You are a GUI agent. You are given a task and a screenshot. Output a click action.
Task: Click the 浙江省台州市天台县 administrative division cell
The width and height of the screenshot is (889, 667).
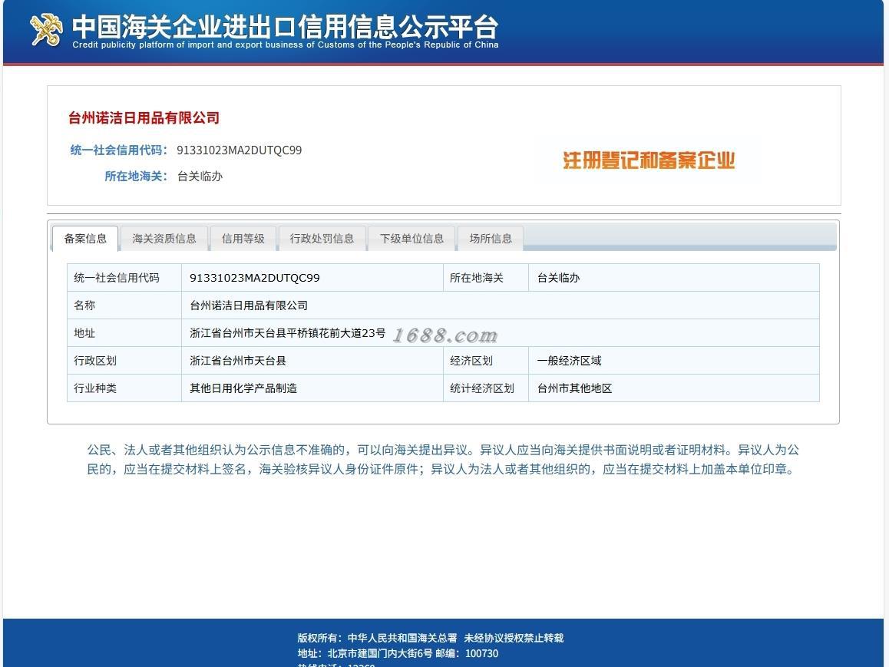point(312,361)
